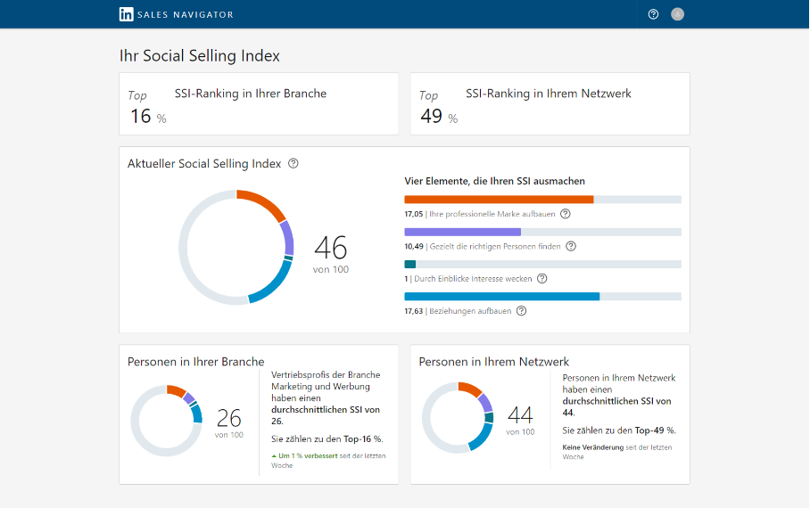Click Vier Elemente, die Ihren SSI ausmachen

(495, 181)
